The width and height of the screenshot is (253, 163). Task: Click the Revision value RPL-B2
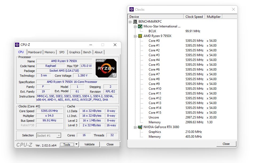click(110, 91)
